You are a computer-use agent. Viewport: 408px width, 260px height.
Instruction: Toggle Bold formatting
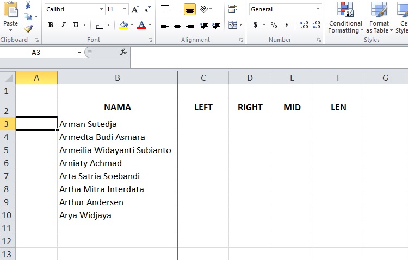[51, 25]
